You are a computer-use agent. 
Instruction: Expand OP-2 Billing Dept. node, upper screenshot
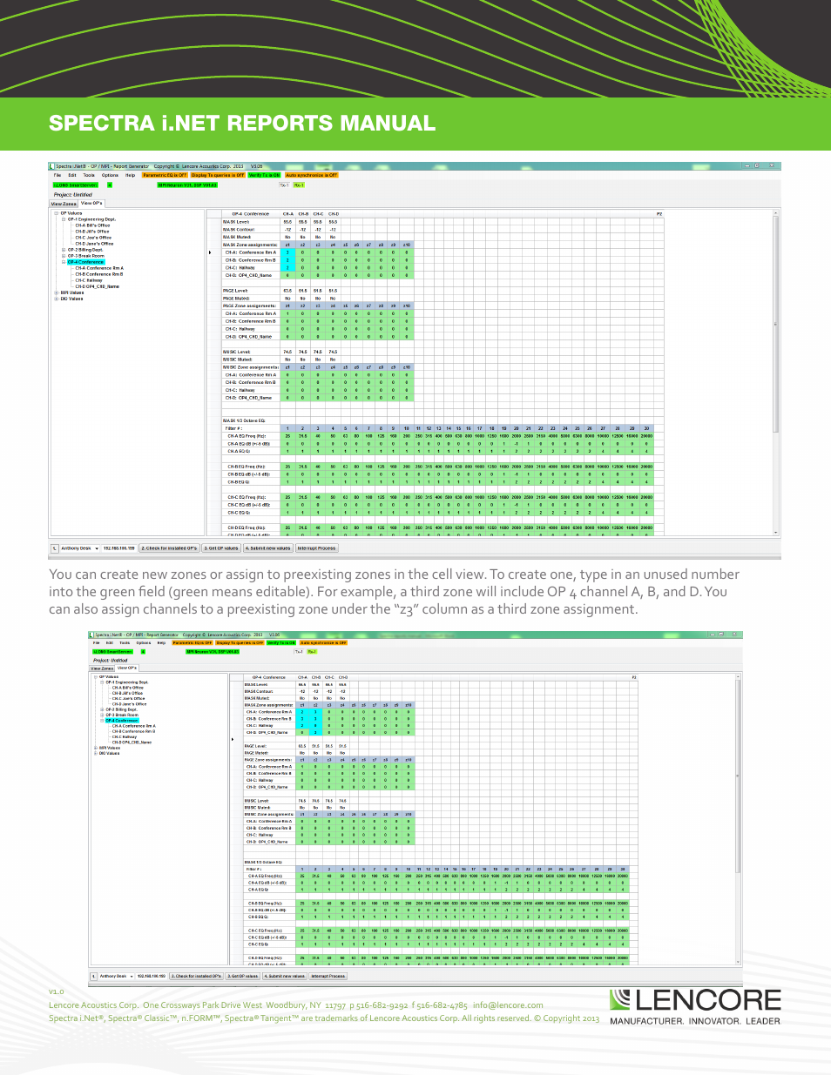point(64,250)
